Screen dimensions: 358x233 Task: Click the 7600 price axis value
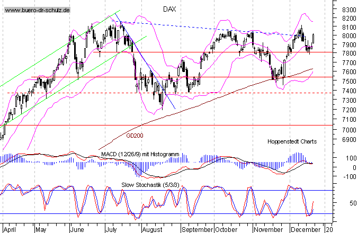[350, 71]
